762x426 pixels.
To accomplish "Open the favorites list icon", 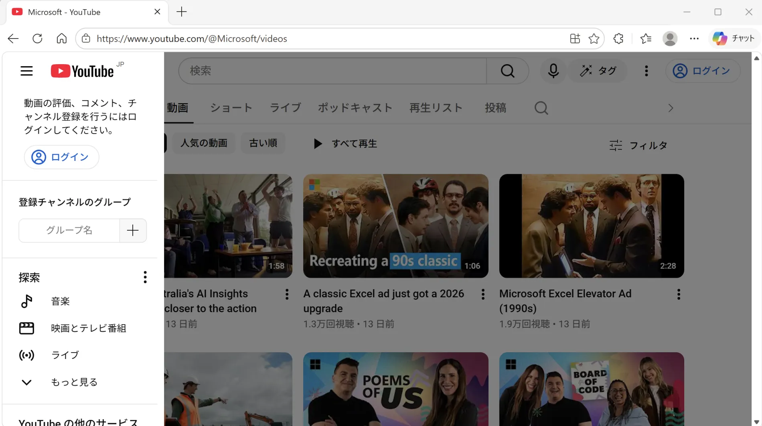I will 646,39.
